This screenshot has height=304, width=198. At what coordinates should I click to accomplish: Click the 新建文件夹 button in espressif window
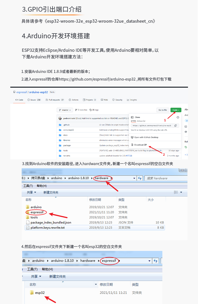[x=57, y=277]
